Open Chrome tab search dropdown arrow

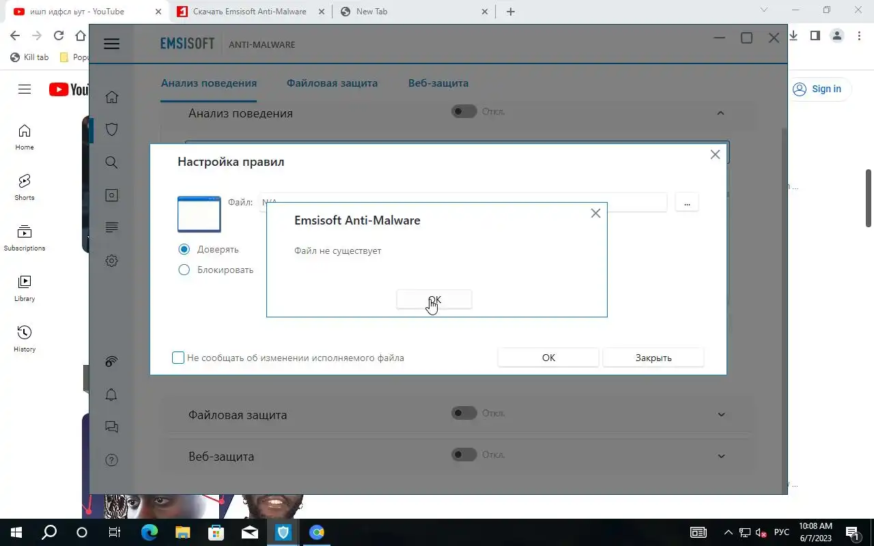coord(764,10)
